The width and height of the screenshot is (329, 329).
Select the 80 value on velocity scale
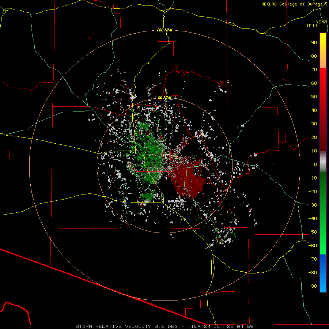[314, 56]
